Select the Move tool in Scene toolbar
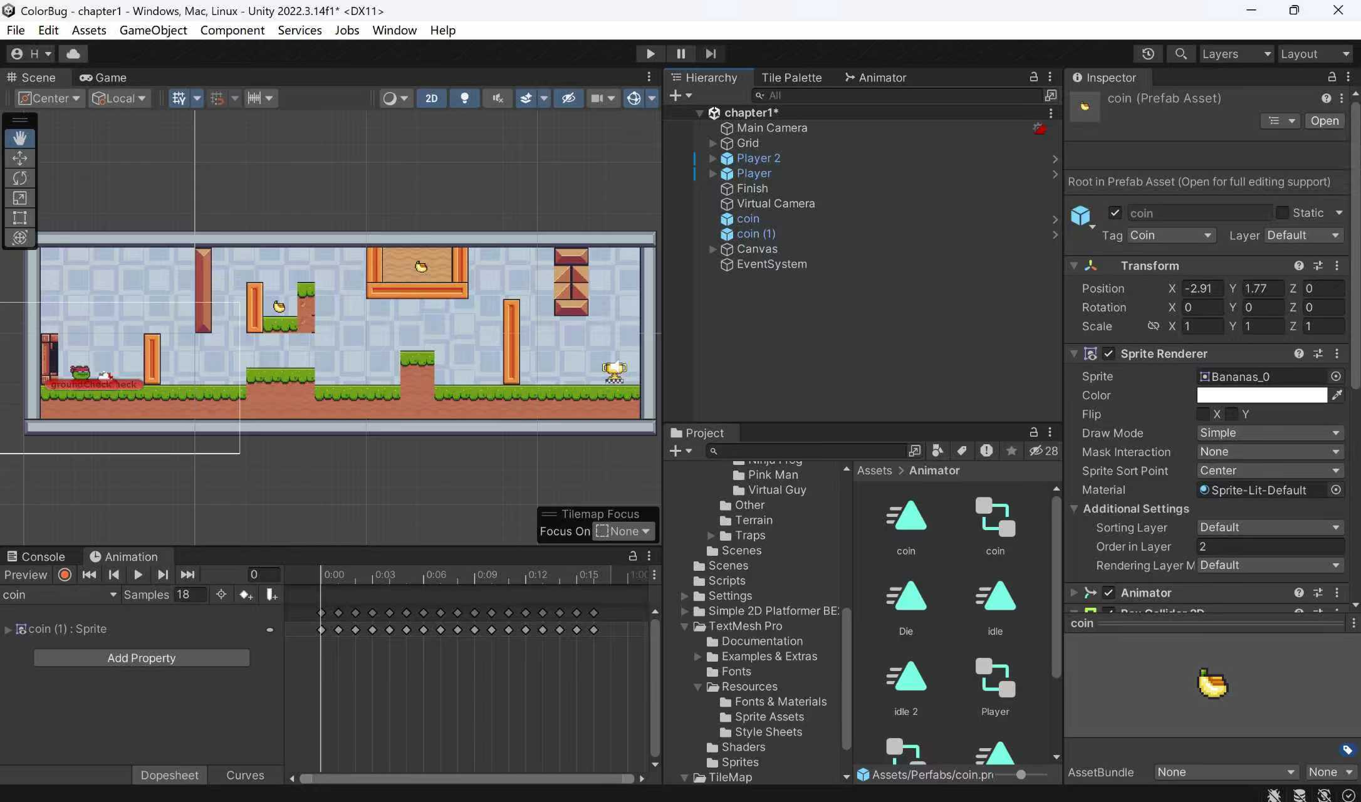Viewport: 1361px width, 802px height. pyautogui.click(x=19, y=158)
